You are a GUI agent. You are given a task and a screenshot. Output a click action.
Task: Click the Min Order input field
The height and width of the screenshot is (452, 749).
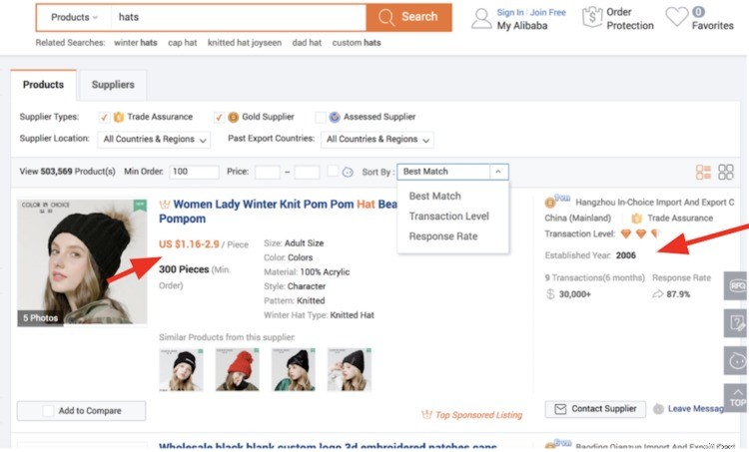(x=194, y=172)
